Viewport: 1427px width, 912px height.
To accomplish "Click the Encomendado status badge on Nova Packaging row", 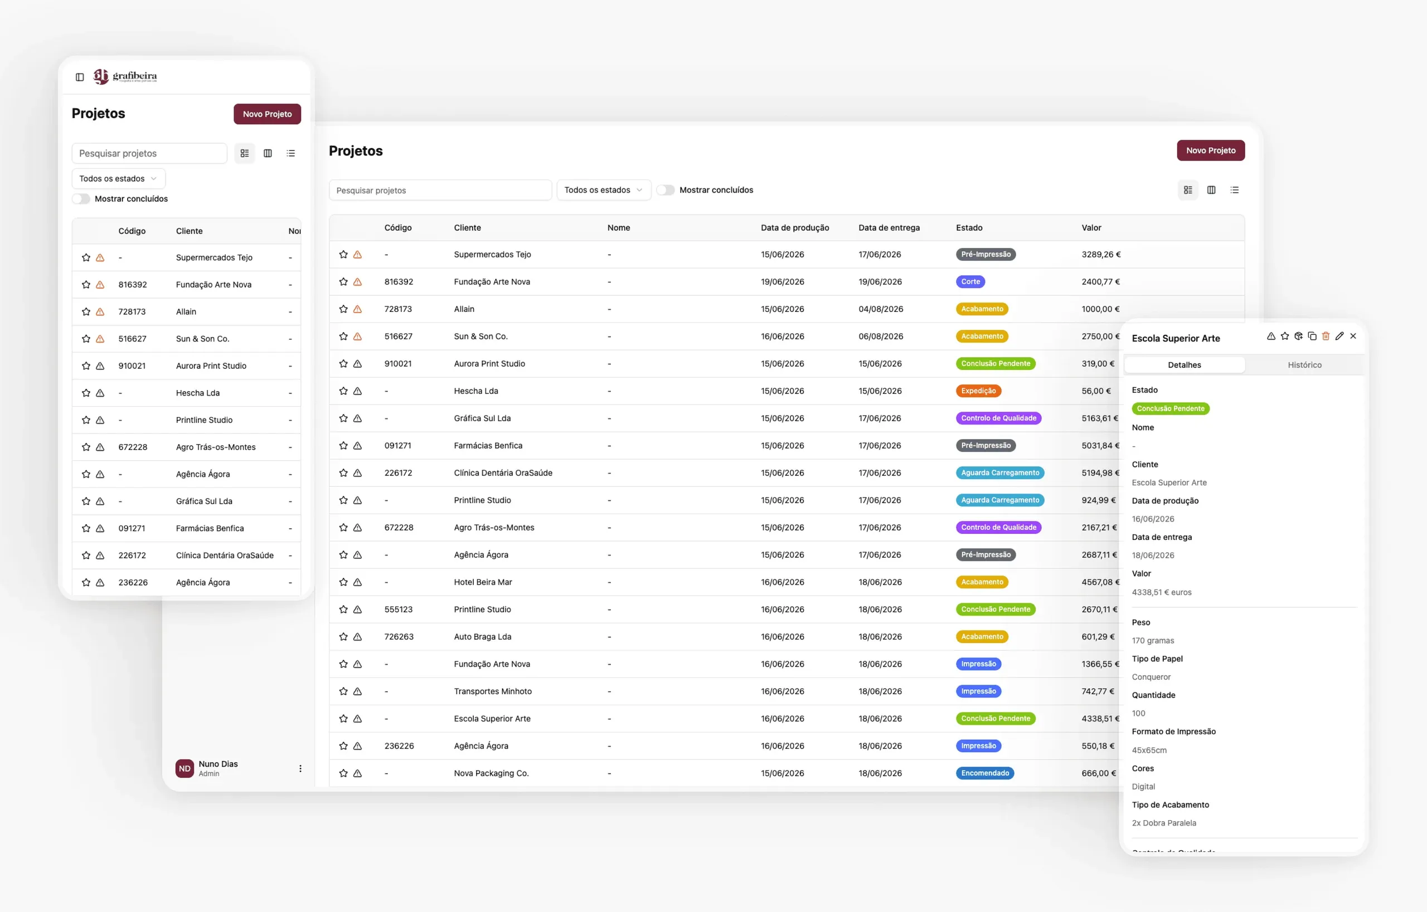I will tap(985, 773).
